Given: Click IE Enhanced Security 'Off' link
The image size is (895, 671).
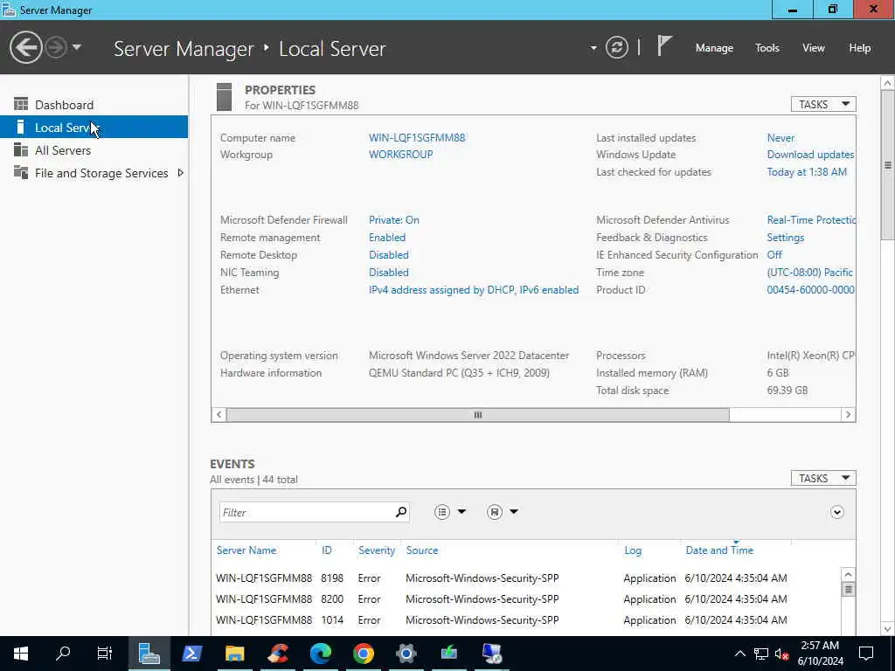Looking at the screenshot, I should [774, 254].
